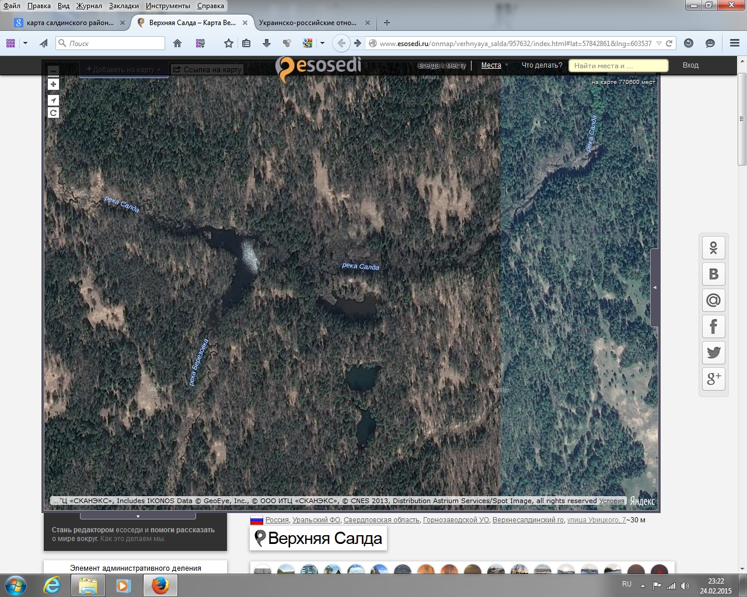Screen dimensions: 747x597
Task: Click the locate-me arrow icon on map
Action: tap(53, 100)
